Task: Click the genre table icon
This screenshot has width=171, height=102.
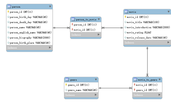Action: [x=67, y=79]
